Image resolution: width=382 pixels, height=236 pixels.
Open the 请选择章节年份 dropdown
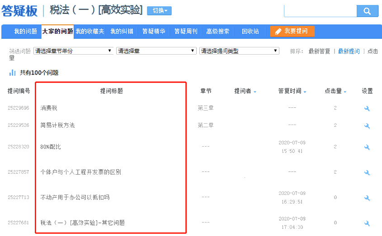tap(73, 51)
